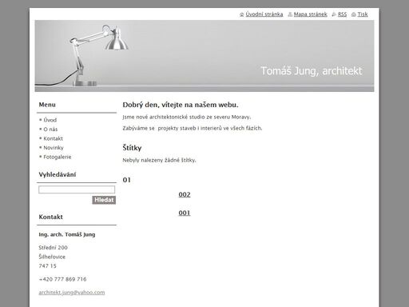Open the RSS text link

coord(343,14)
